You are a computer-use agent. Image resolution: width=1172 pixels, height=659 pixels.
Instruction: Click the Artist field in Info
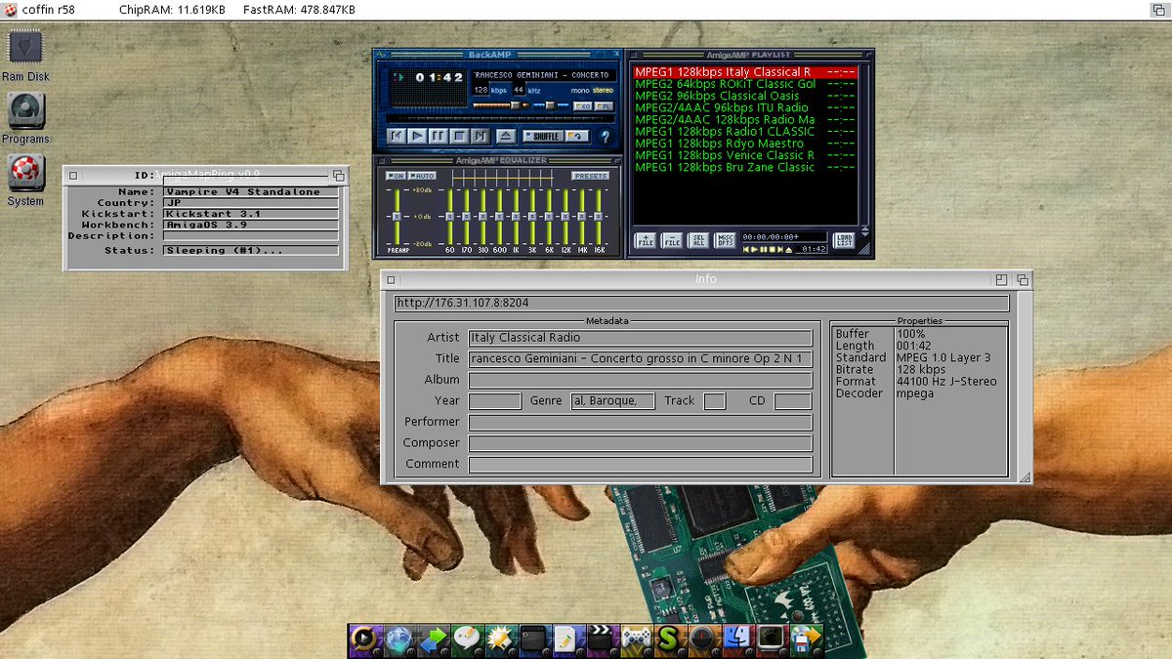click(x=640, y=338)
